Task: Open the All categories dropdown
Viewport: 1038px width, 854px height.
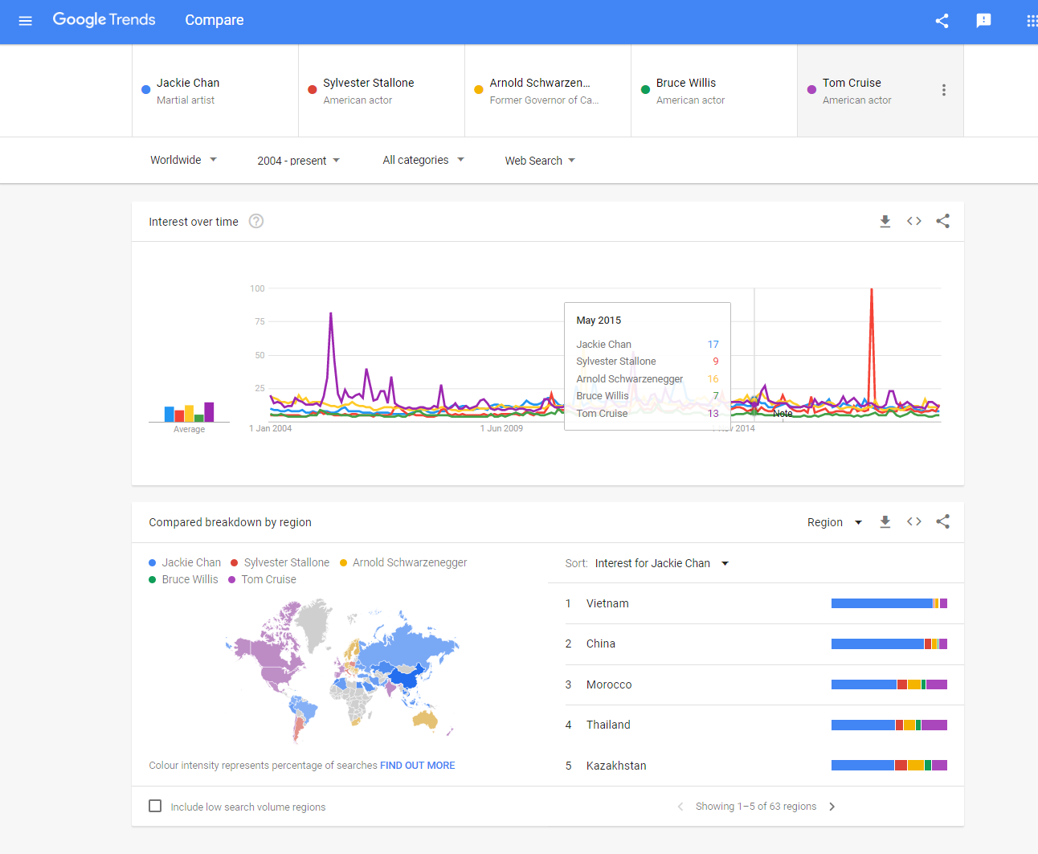Action: tap(423, 160)
